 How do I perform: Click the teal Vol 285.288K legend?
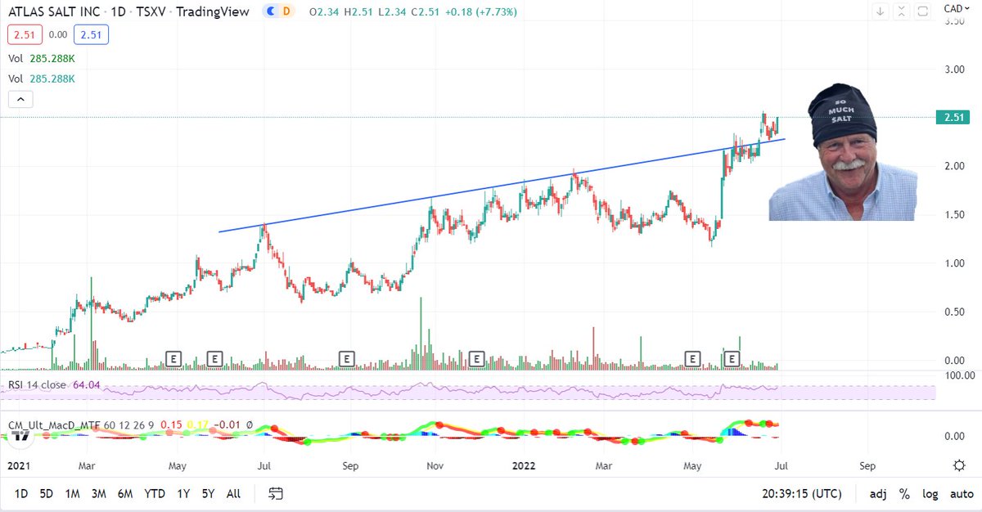coord(41,79)
